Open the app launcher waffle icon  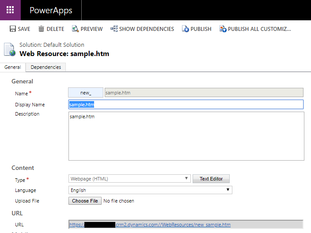coord(10,10)
